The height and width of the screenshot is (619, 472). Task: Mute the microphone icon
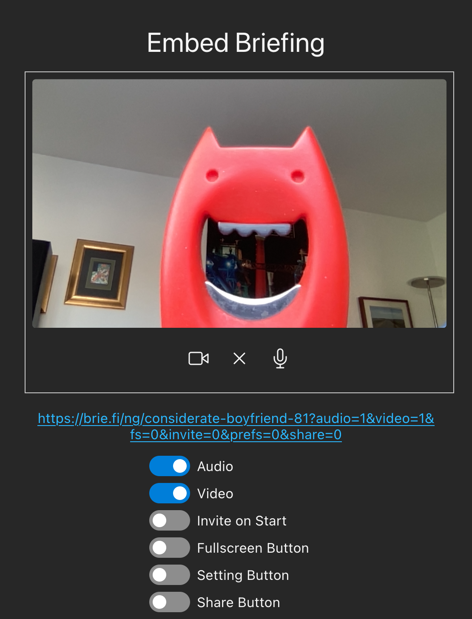tap(280, 358)
